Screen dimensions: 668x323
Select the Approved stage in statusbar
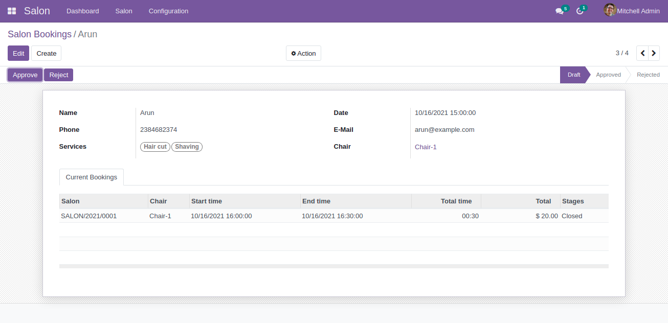pyautogui.click(x=608, y=75)
